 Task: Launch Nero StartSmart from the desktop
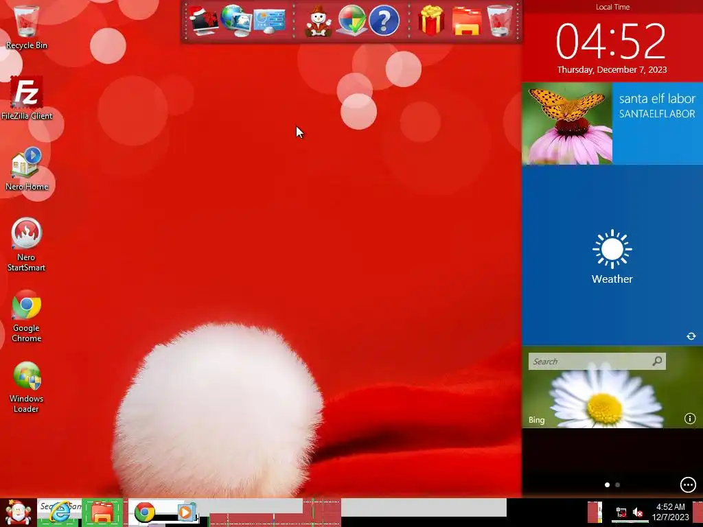26,245
